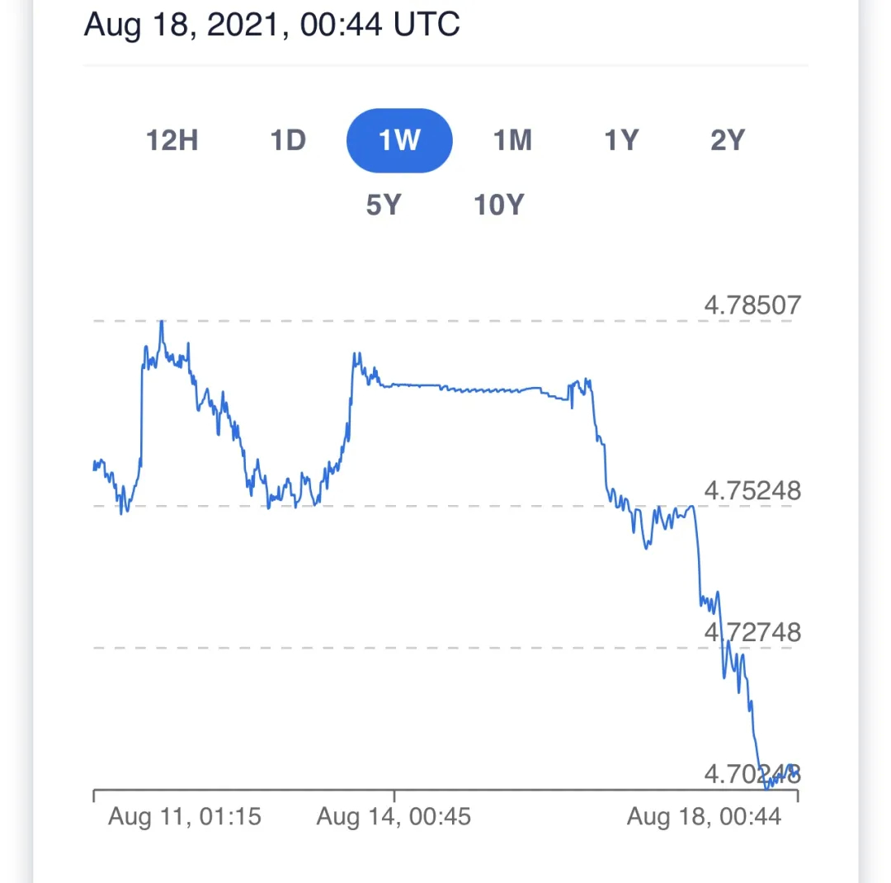Click the Aug 18, 00:44 date label
The width and height of the screenshot is (891, 883).
(x=704, y=816)
